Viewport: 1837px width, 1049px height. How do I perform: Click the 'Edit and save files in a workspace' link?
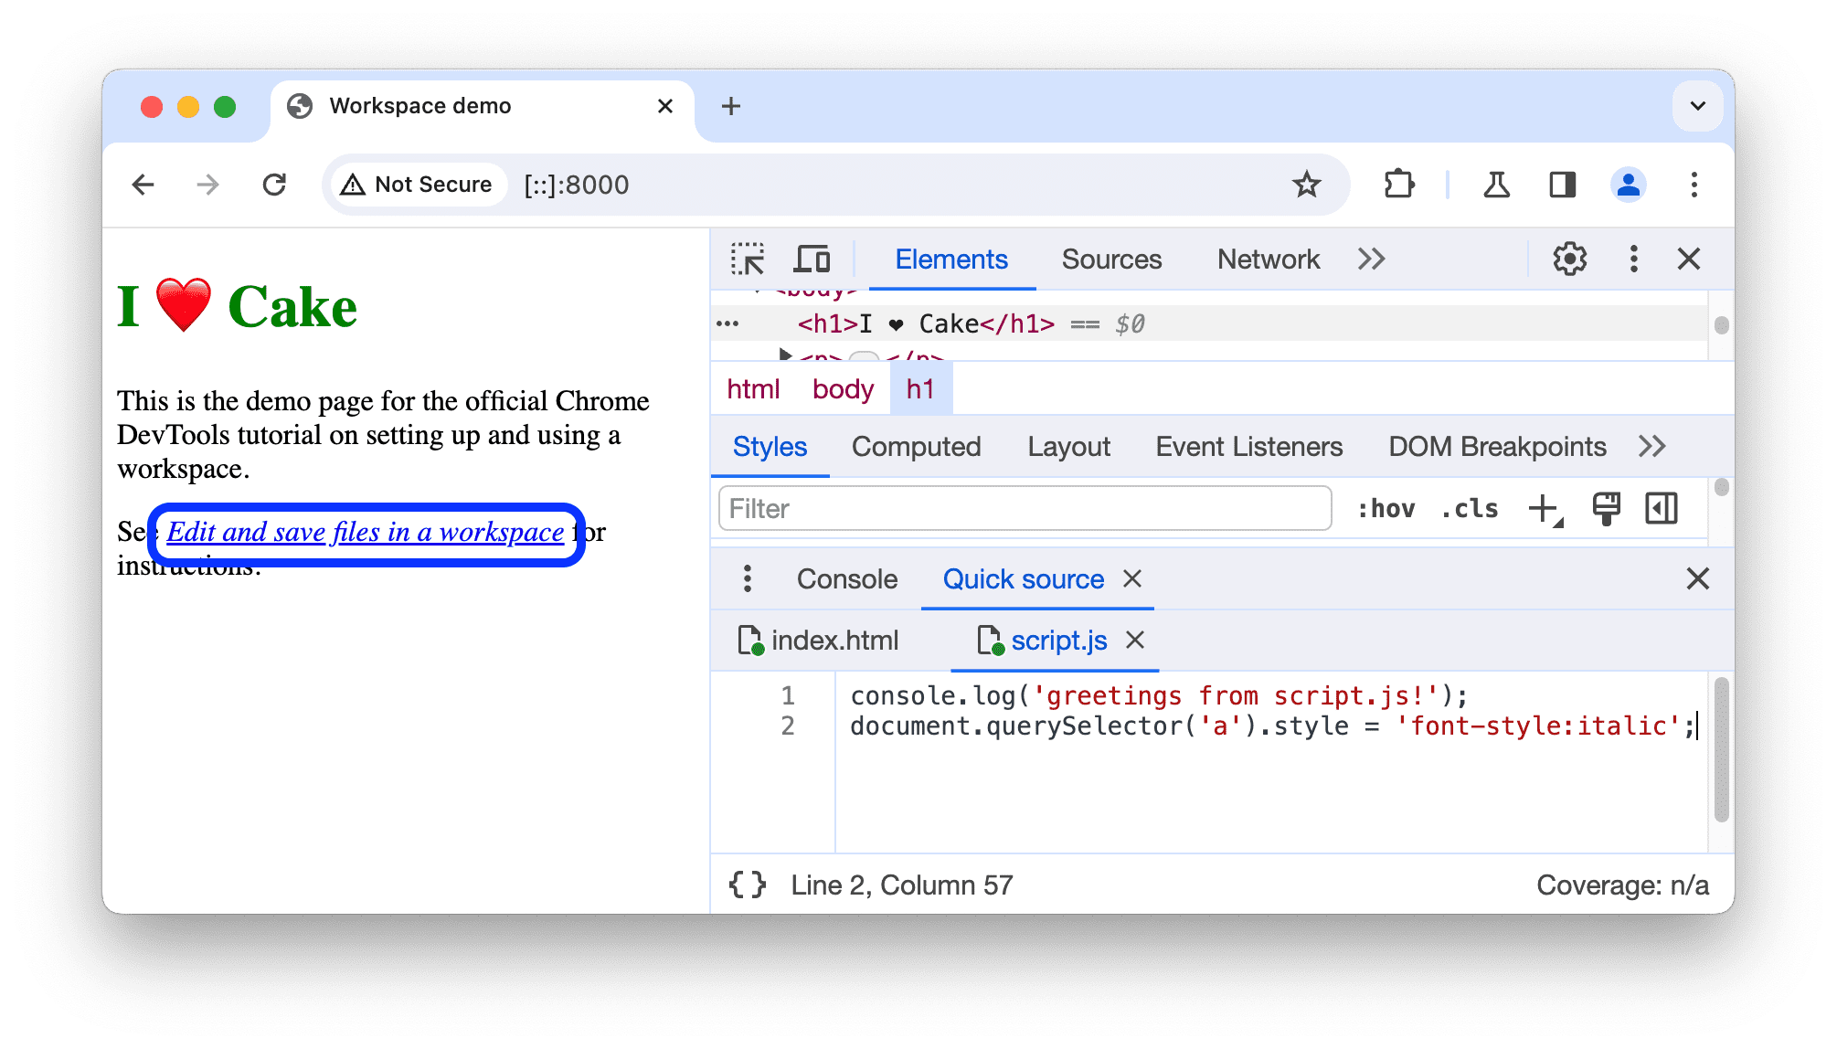click(x=365, y=532)
